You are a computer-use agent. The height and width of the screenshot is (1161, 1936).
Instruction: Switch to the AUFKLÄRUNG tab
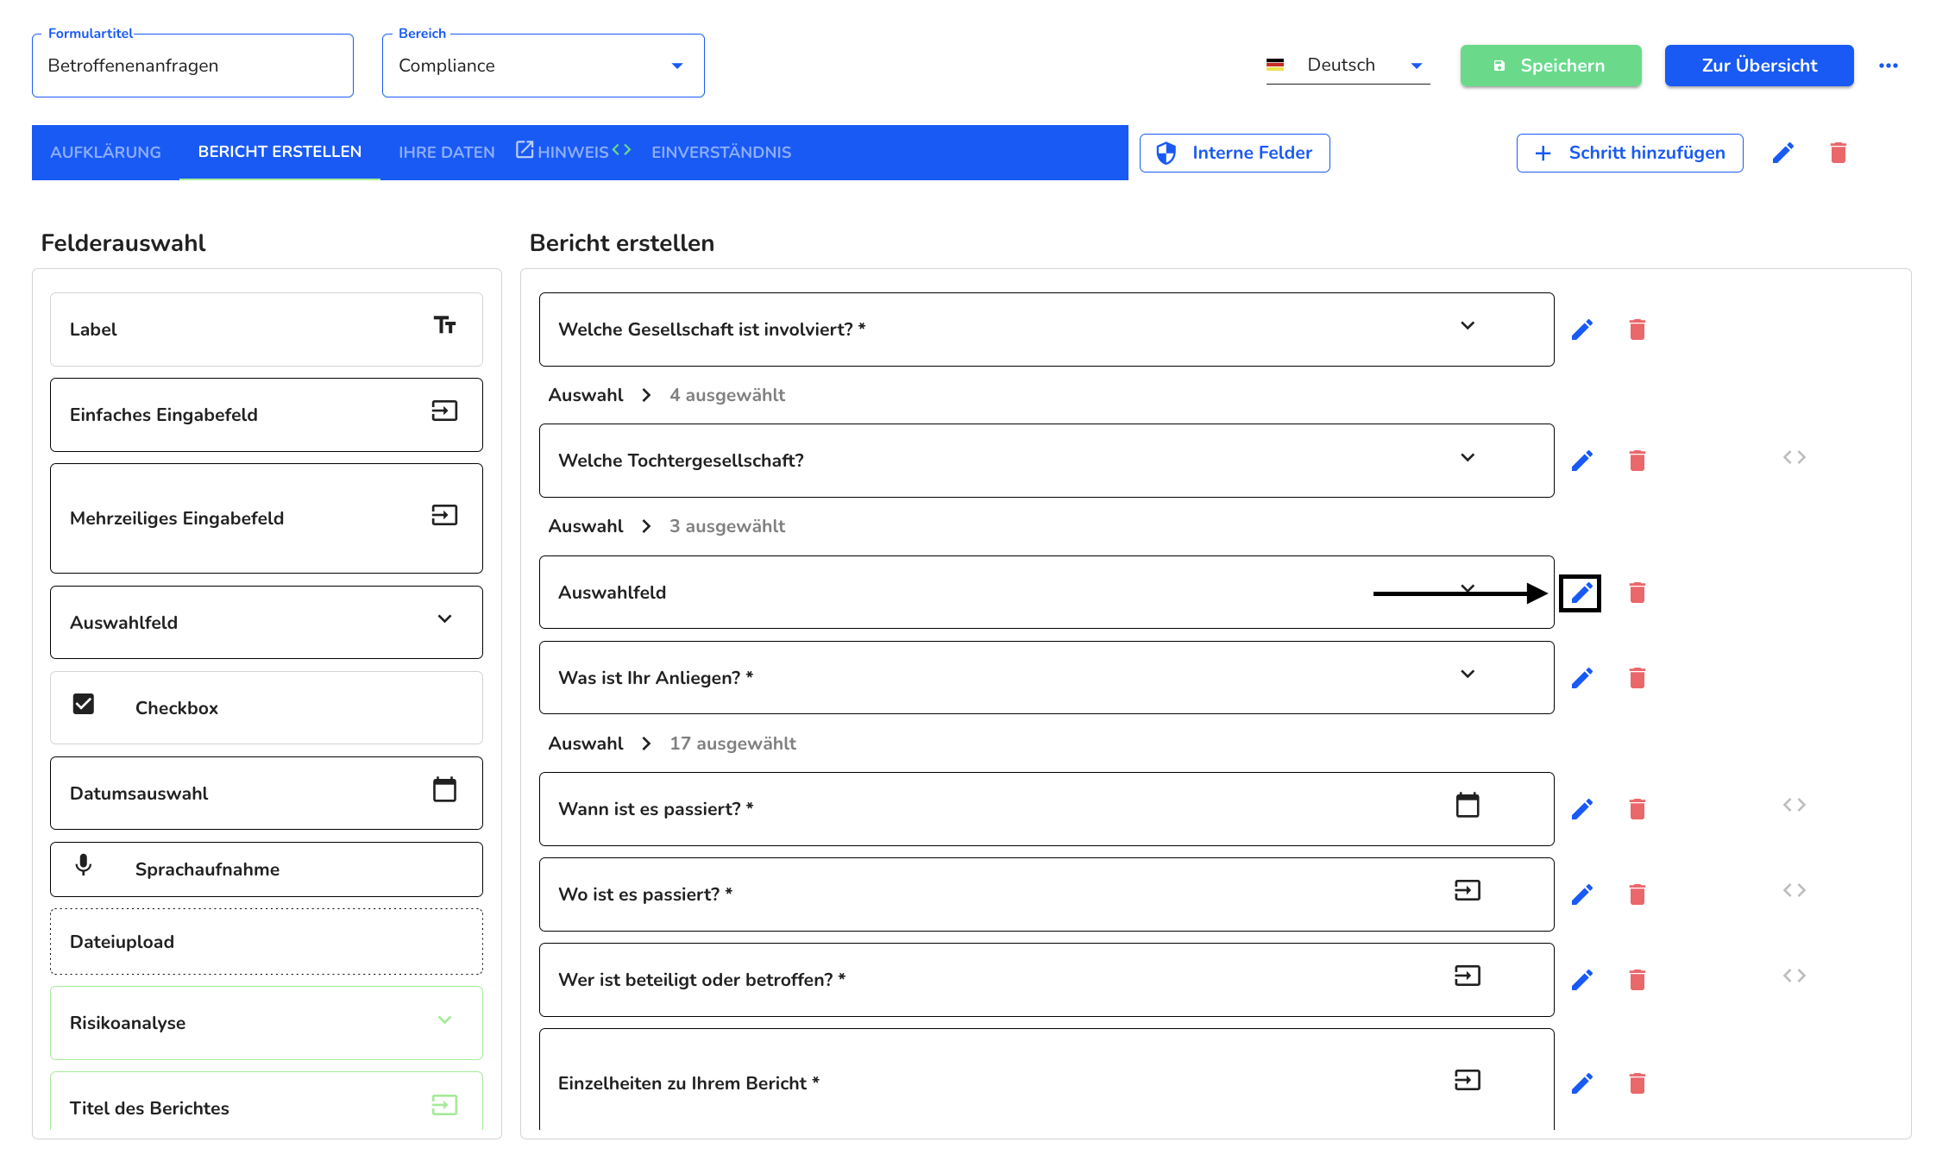[x=105, y=153]
